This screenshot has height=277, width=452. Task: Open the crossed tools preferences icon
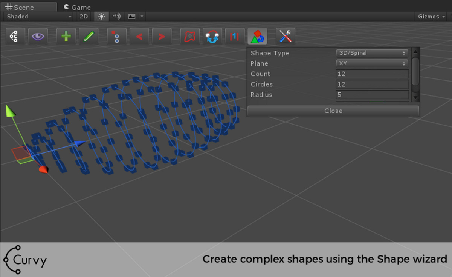tap(285, 37)
